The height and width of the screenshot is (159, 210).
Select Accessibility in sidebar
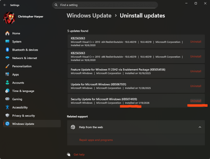click(x=32, y=107)
